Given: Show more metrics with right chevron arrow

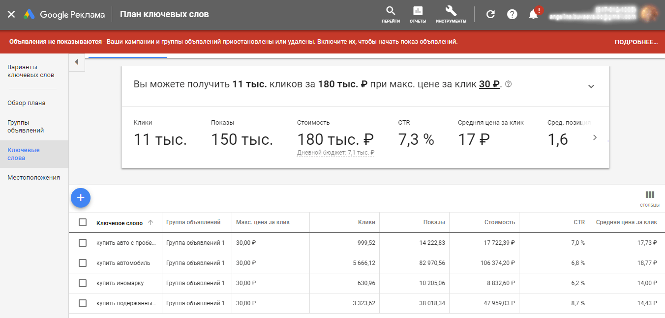Looking at the screenshot, I should pos(595,138).
